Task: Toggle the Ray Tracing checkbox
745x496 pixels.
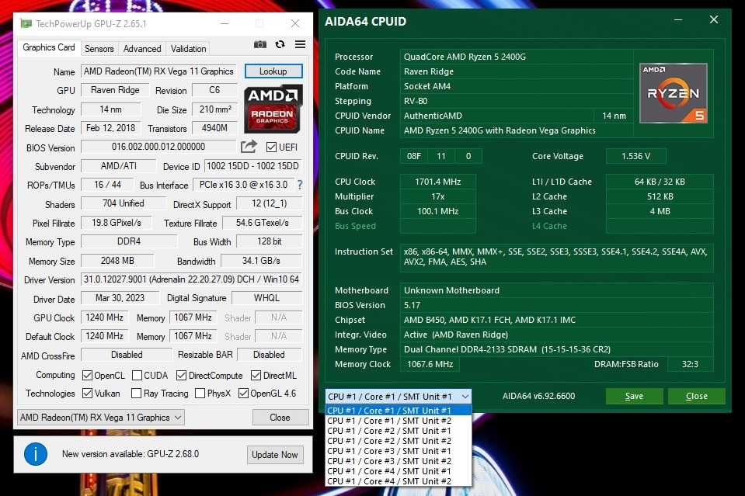Action: (137, 393)
